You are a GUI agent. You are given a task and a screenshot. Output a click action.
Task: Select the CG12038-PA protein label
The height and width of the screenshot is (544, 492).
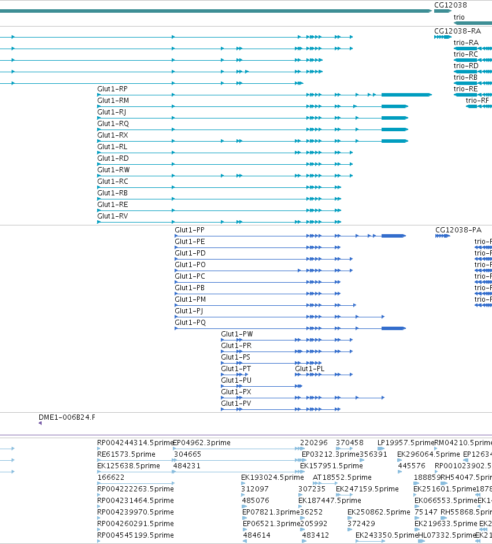(458, 230)
